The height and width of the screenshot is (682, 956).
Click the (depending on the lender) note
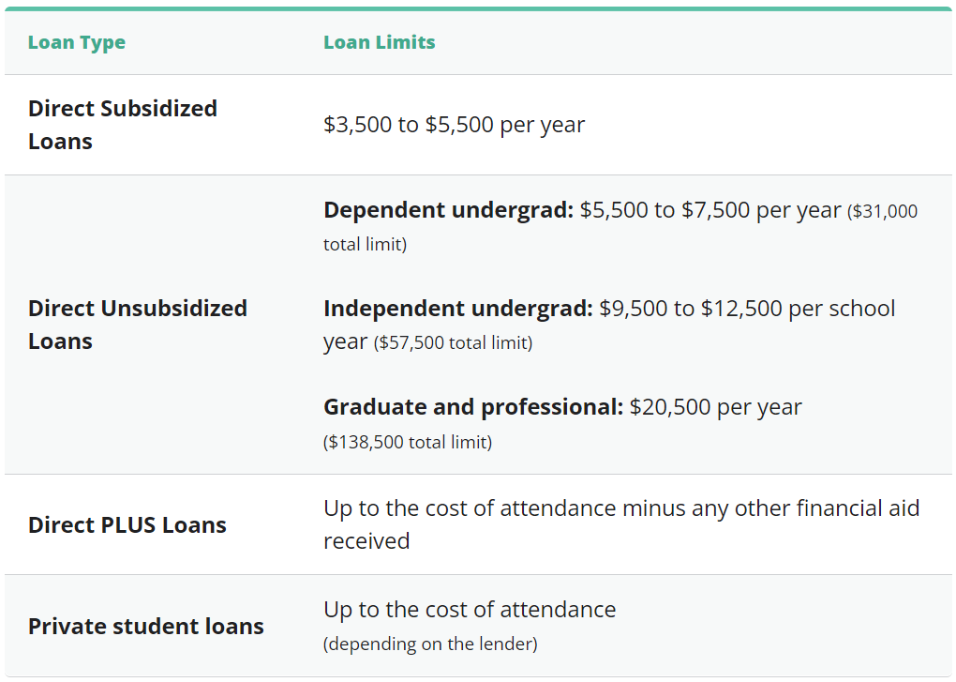pos(430,644)
